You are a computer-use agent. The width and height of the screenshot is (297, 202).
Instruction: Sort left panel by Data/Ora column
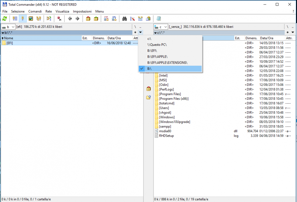pyautogui.click(x=119, y=38)
